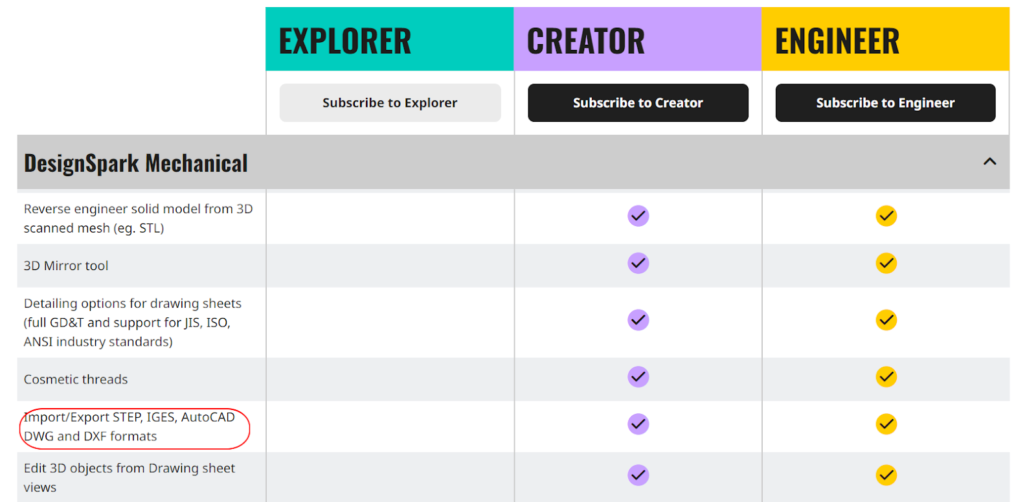Image resolution: width=1036 pixels, height=502 pixels.
Task: Click Creator checkmark for Reverse engineer solid model
Action: click(x=638, y=216)
